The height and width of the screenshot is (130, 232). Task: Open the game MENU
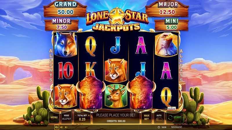(x=54, y=117)
